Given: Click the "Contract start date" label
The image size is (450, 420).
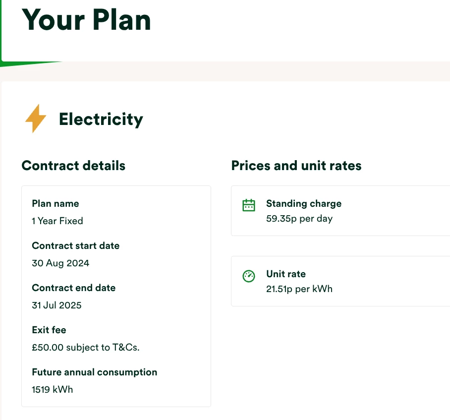Looking at the screenshot, I should point(75,245).
